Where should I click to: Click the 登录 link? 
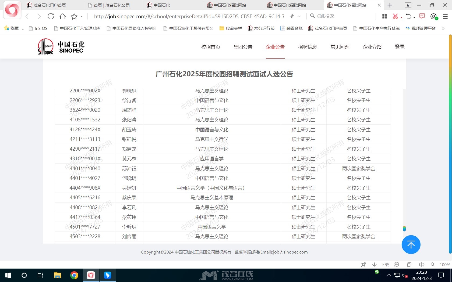pyautogui.click(x=400, y=47)
